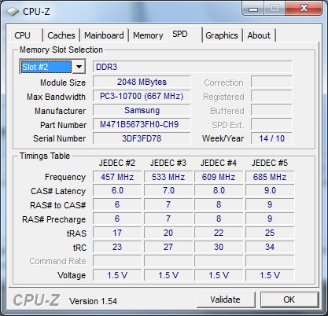Click the empty Correction field
Image resolution: width=328 pixels, height=316 pixels.
click(271, 82)
